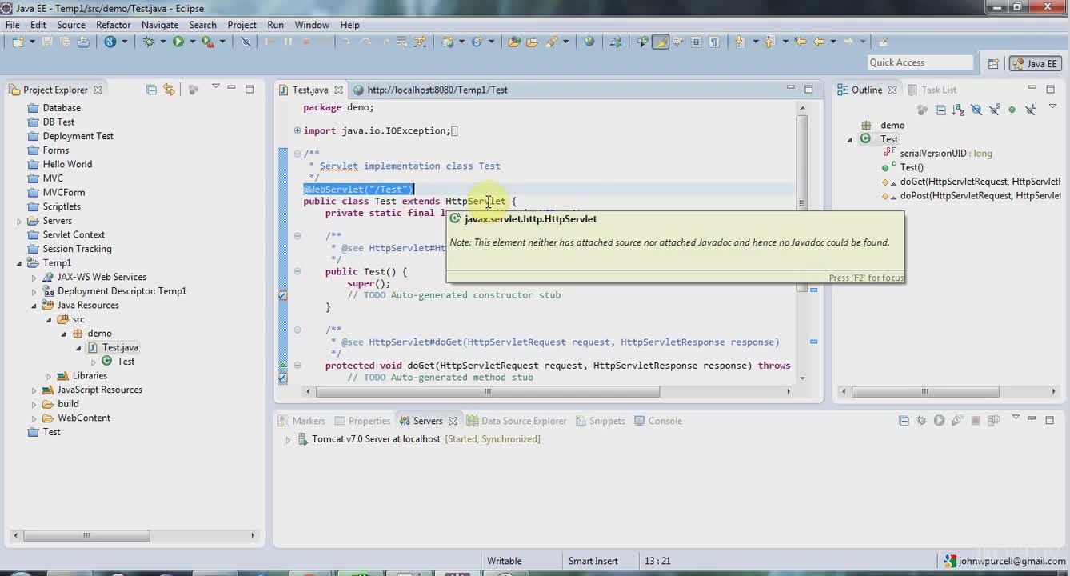This screenshot has width=1070, height=576.
Task: Click the Stop server icon in Servers view
Action: 976,421
